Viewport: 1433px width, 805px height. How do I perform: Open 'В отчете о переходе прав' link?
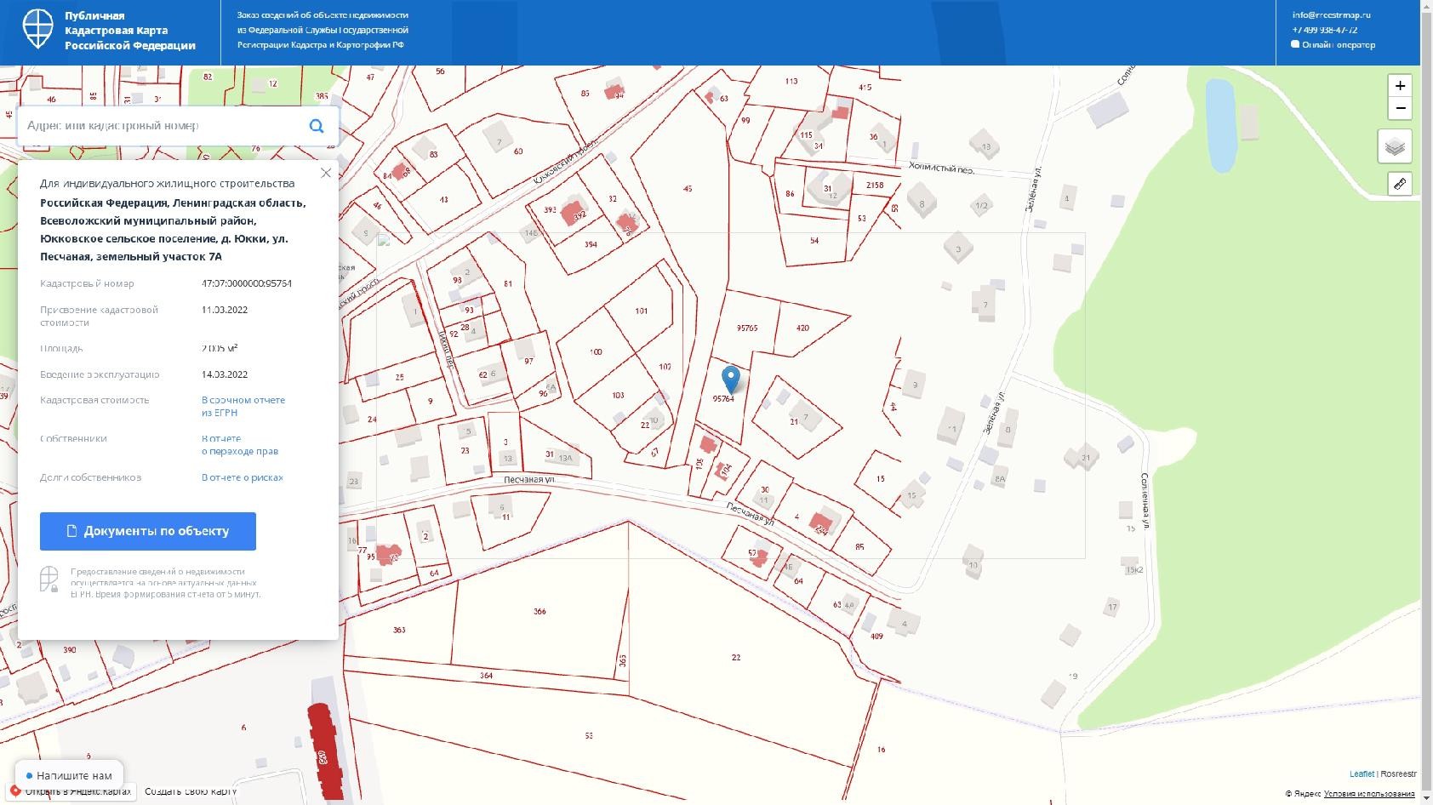pos(239,445)
